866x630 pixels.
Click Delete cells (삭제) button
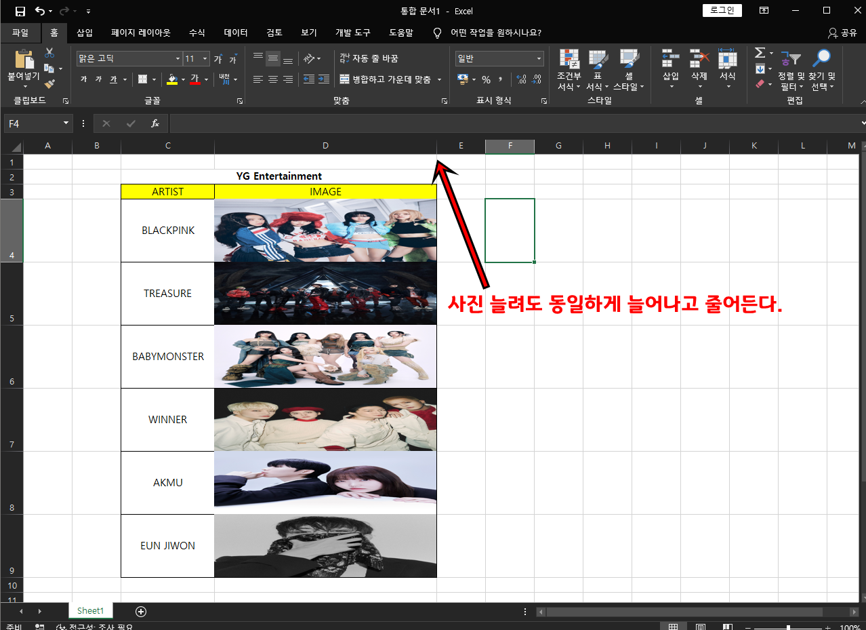pos(699,70)
